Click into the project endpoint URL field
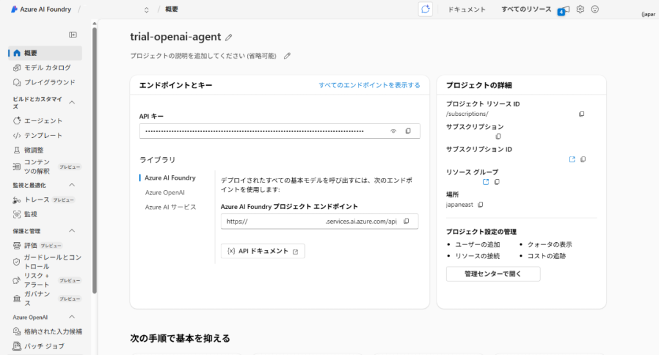Screen dimensions: 659x355 click(x=309, y=222)
